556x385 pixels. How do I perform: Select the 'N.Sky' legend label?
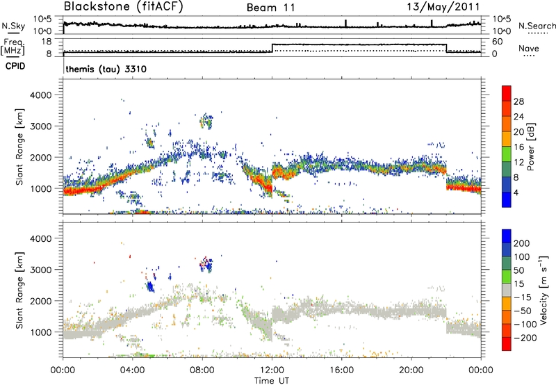click(x=13, y=26)
